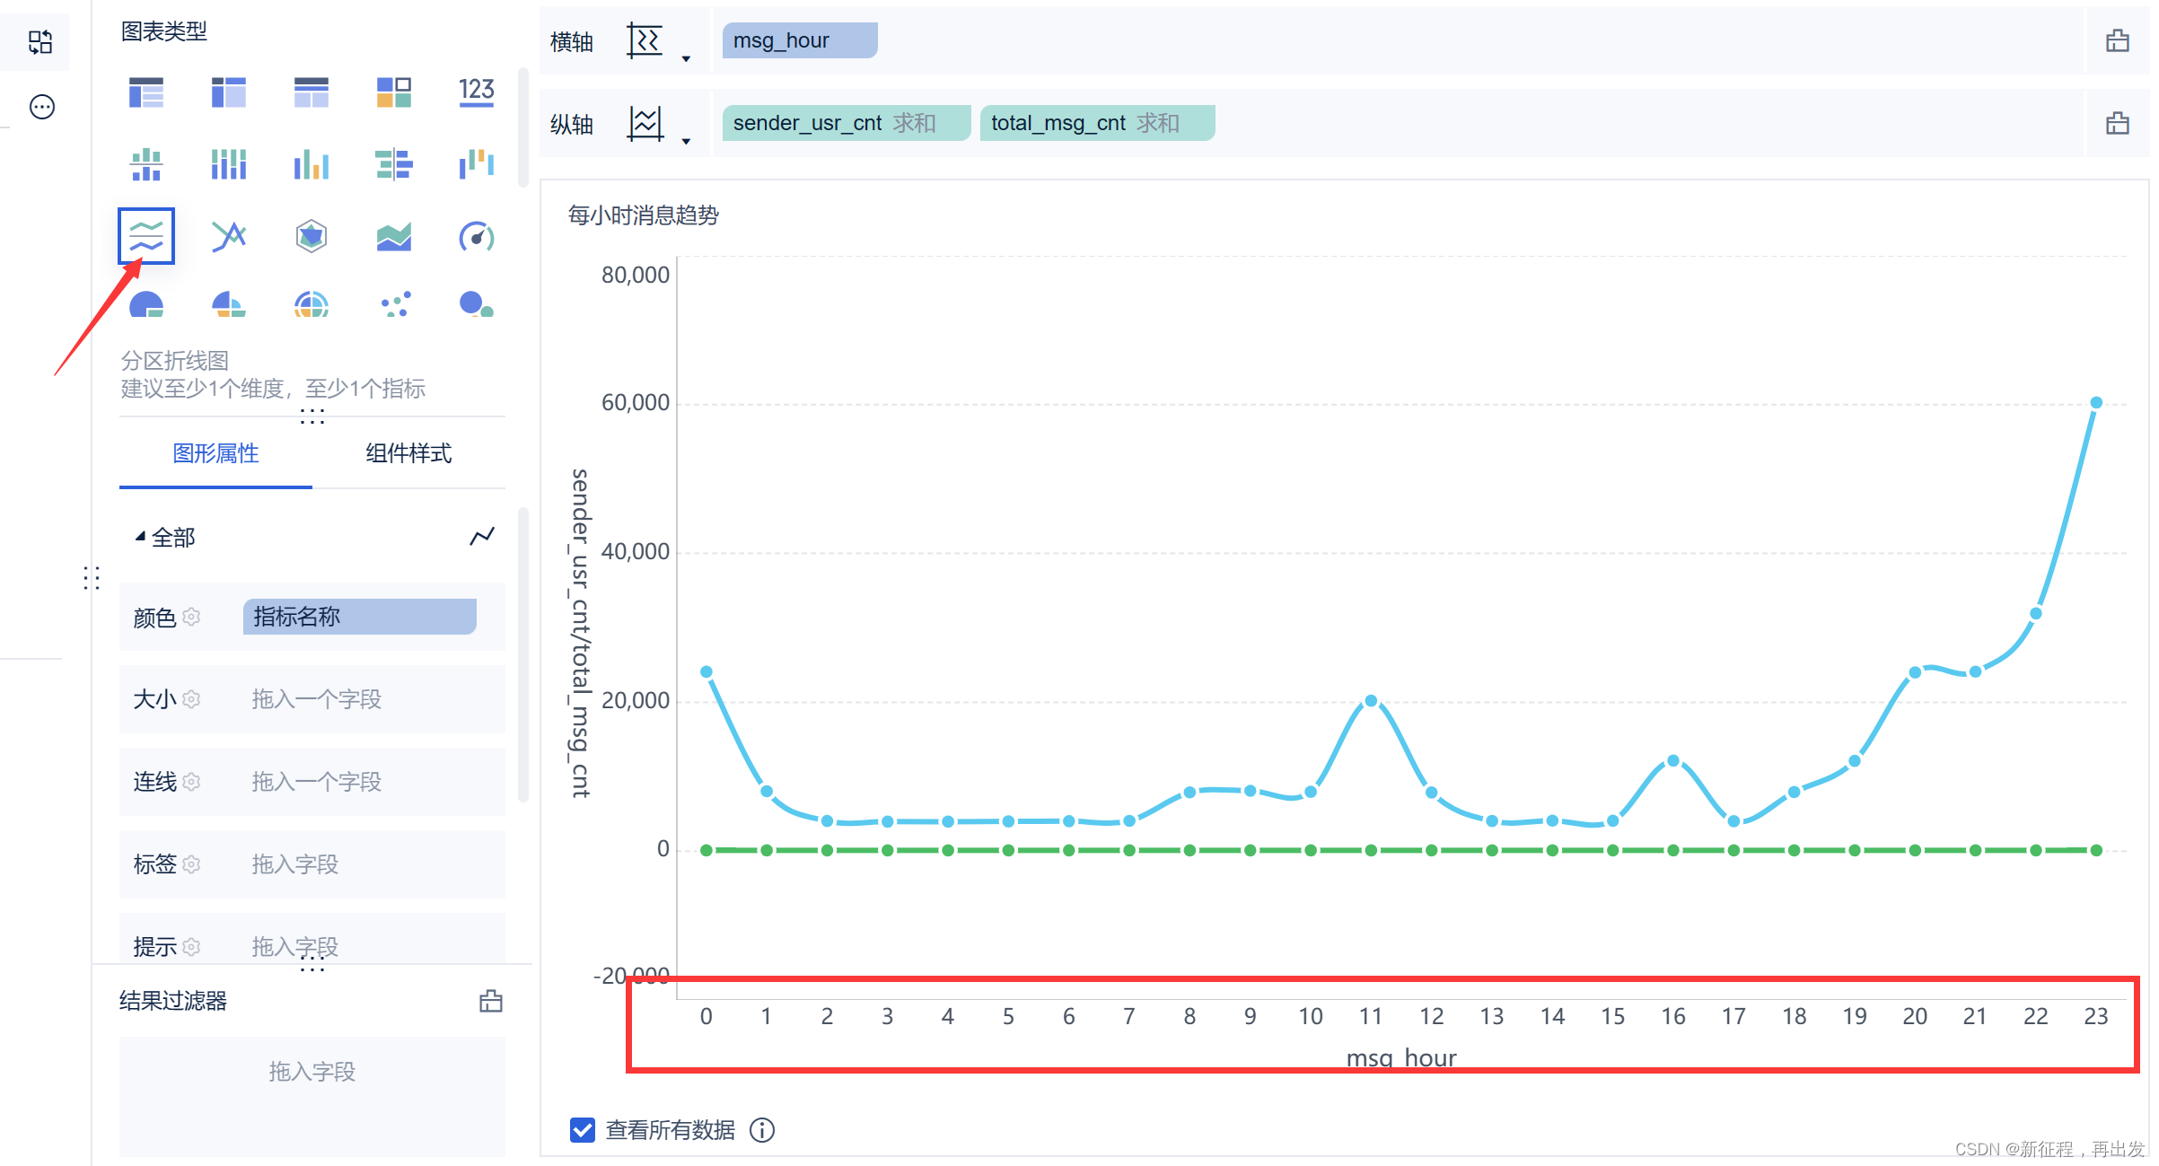
Task: Select the stacked column chart type
Action: tap(229, 164)
